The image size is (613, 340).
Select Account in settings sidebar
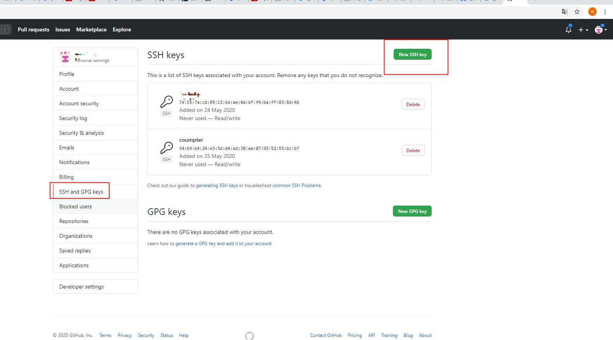95,89
